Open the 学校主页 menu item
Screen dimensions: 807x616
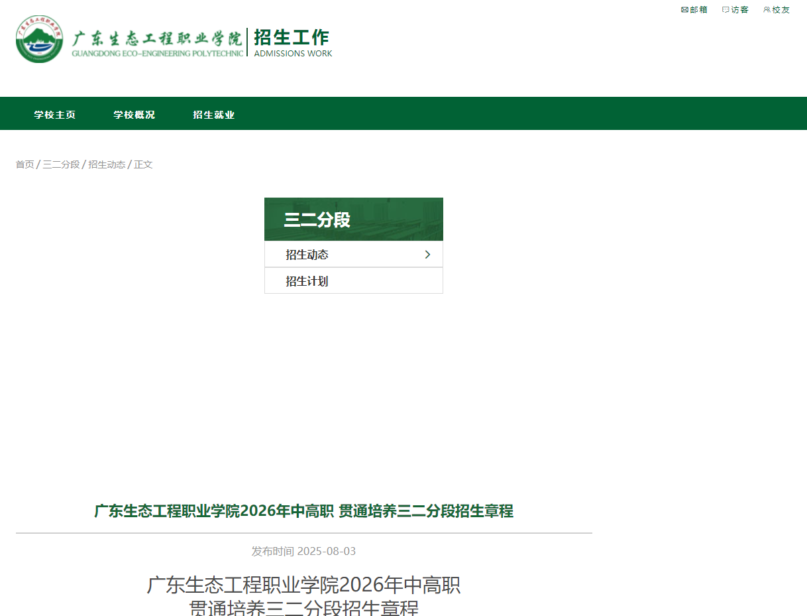pos(54,113)
